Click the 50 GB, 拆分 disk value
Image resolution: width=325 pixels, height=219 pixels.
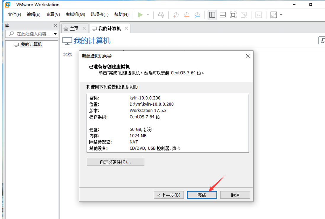tap(141, 129)
